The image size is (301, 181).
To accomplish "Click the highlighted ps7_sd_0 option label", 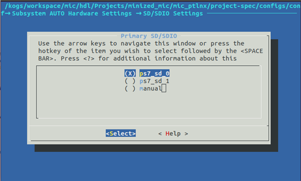I will click(154, 73).
